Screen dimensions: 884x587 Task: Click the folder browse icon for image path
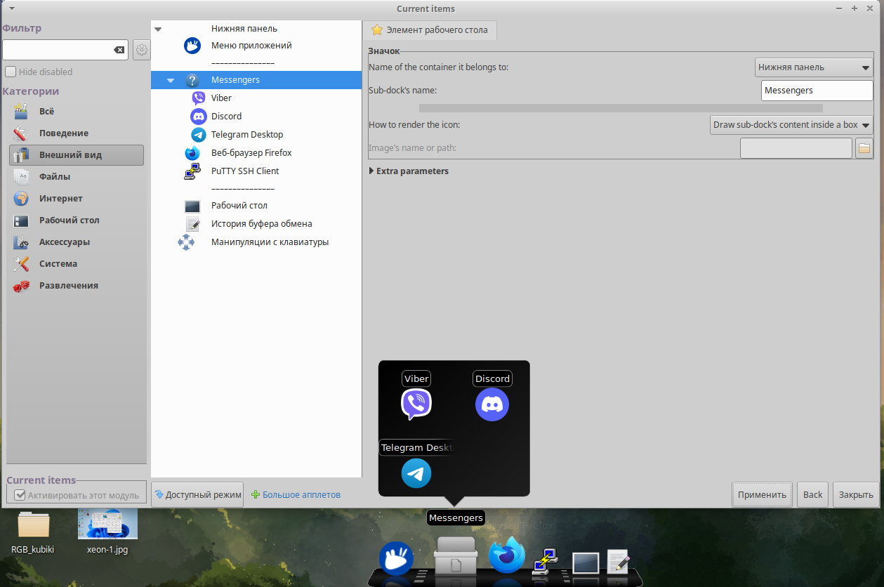point(864,148)
